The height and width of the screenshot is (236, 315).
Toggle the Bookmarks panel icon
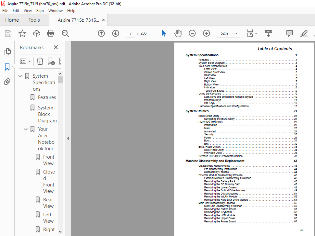tap(7, 67)
